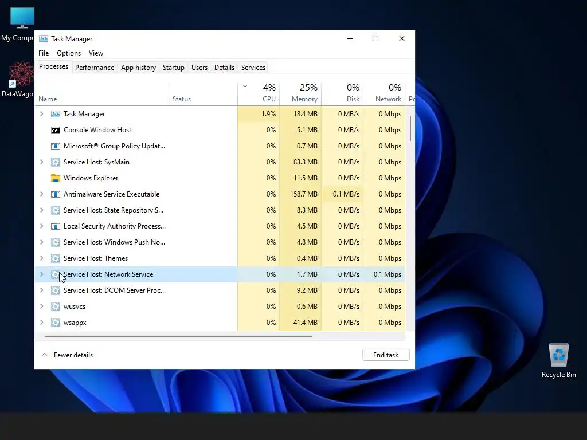The image size is (587, 440).
Task: Expand Service Host: Windows Push No... row
Action: (41, 242)
